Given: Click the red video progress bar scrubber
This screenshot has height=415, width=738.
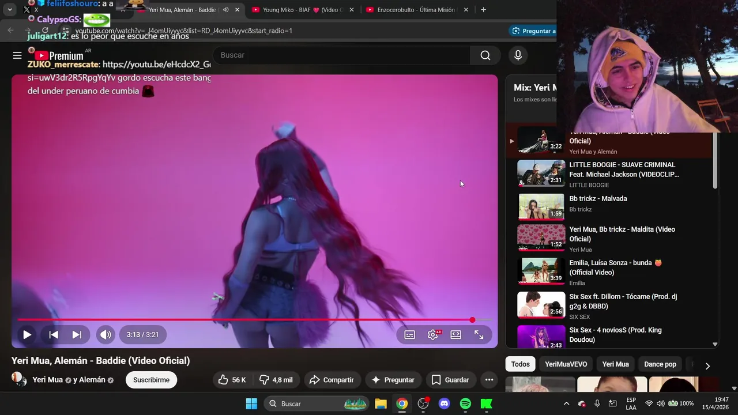Looking at the screenshot, I should click(472, 320).
